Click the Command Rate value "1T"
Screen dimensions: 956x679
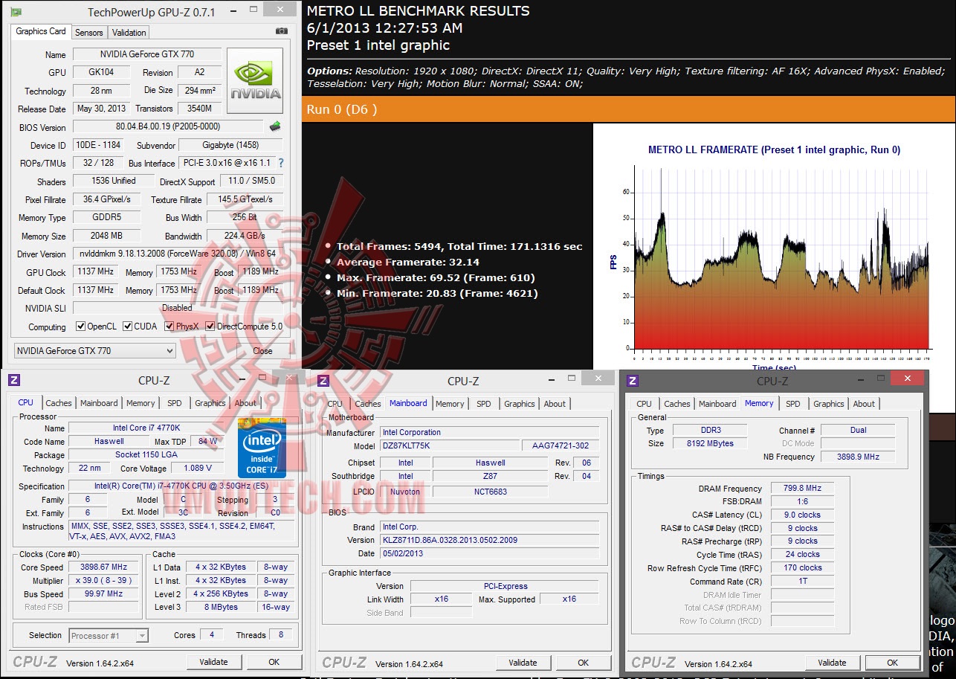(802, 582)
